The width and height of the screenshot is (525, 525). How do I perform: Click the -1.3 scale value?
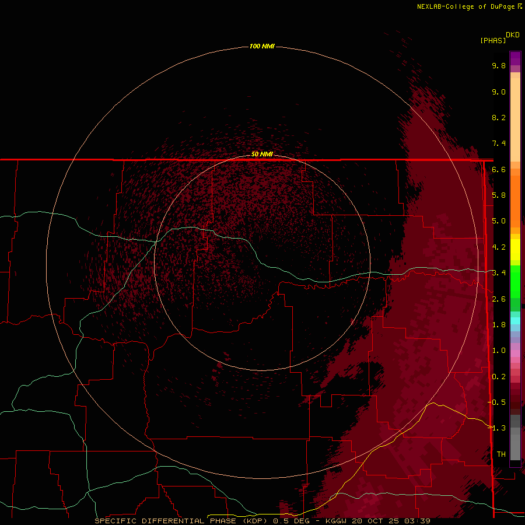coord(497,428)
